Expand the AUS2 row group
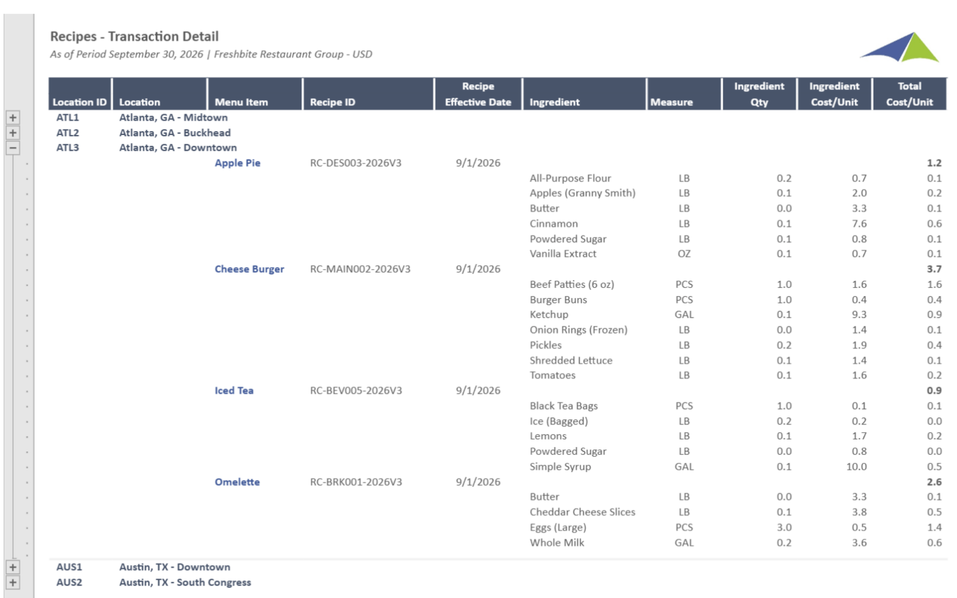 13,583
